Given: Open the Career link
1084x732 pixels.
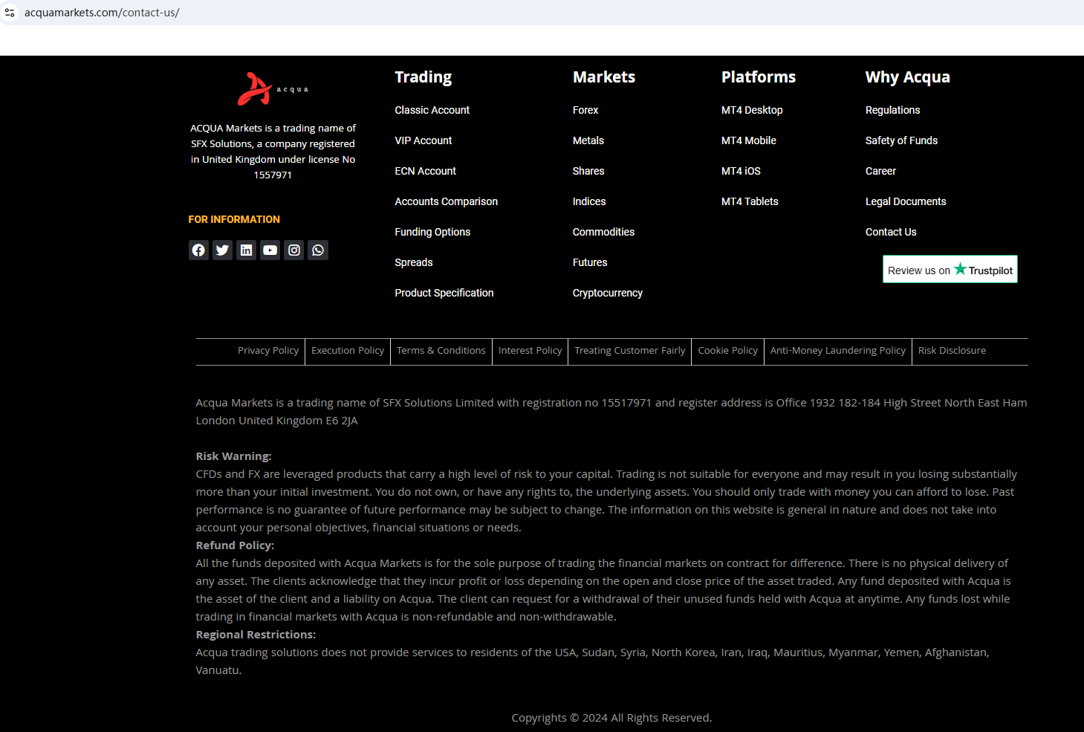Looking at the screenshot, I should pyautogui.click(x=880, y=171).
